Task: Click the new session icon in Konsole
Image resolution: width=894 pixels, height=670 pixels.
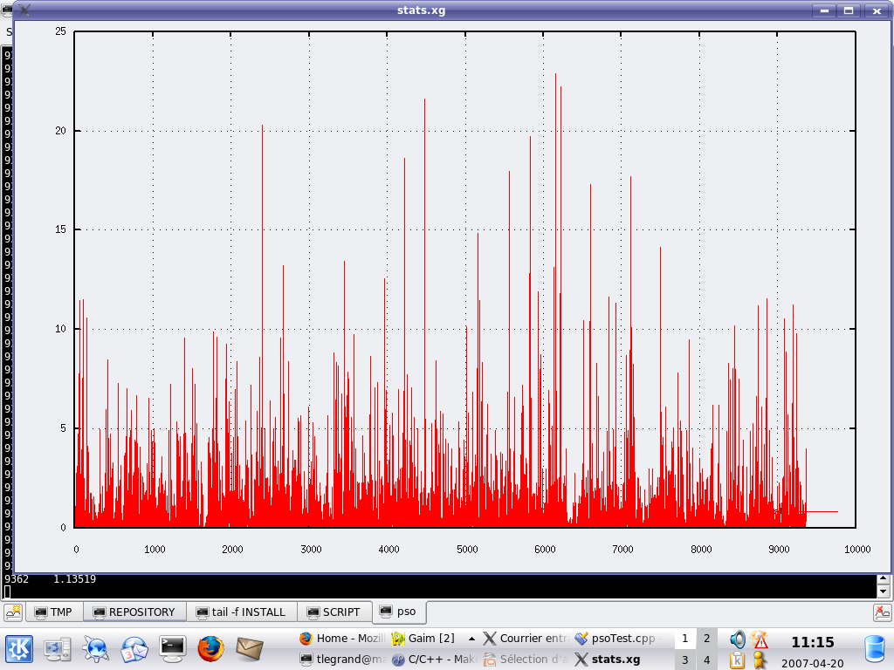Action: coord(13,612)
